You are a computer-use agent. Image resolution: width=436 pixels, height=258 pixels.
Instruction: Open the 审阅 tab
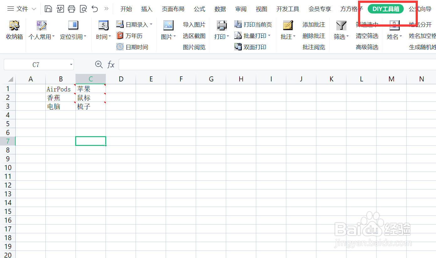click(241, 9)
